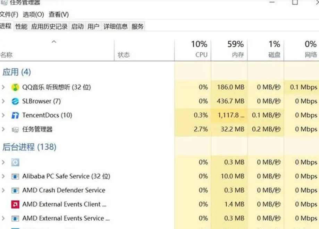Click the QQ音乐 app icon
319x229 pixels.
point(15,87)
